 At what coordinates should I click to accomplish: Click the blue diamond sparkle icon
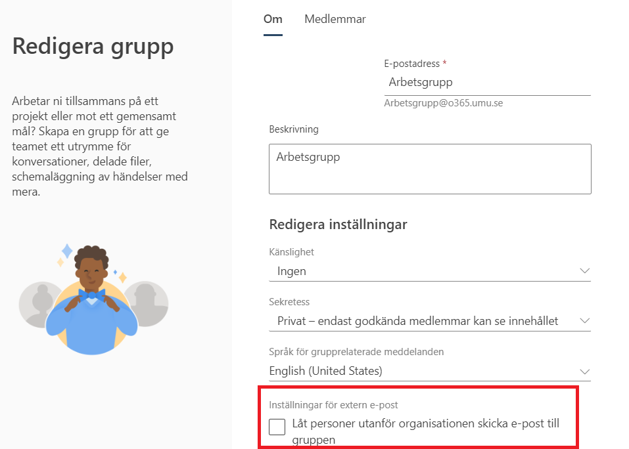(x=67, y=251)
